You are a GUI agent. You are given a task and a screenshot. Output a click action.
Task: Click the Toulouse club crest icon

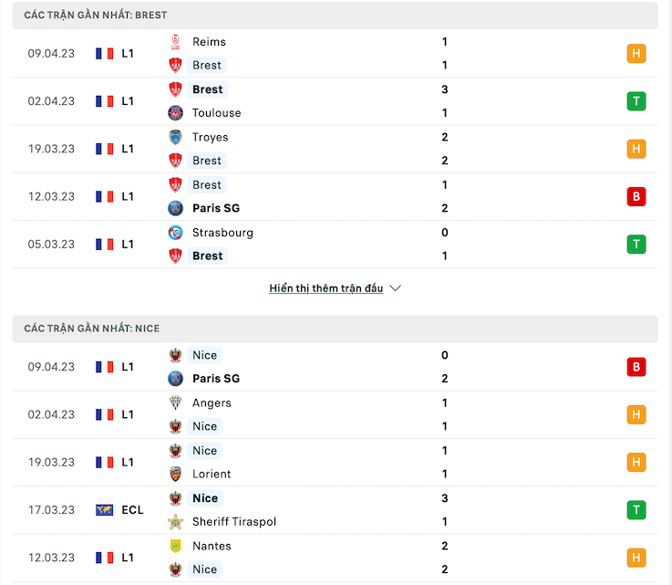[175, 113]
